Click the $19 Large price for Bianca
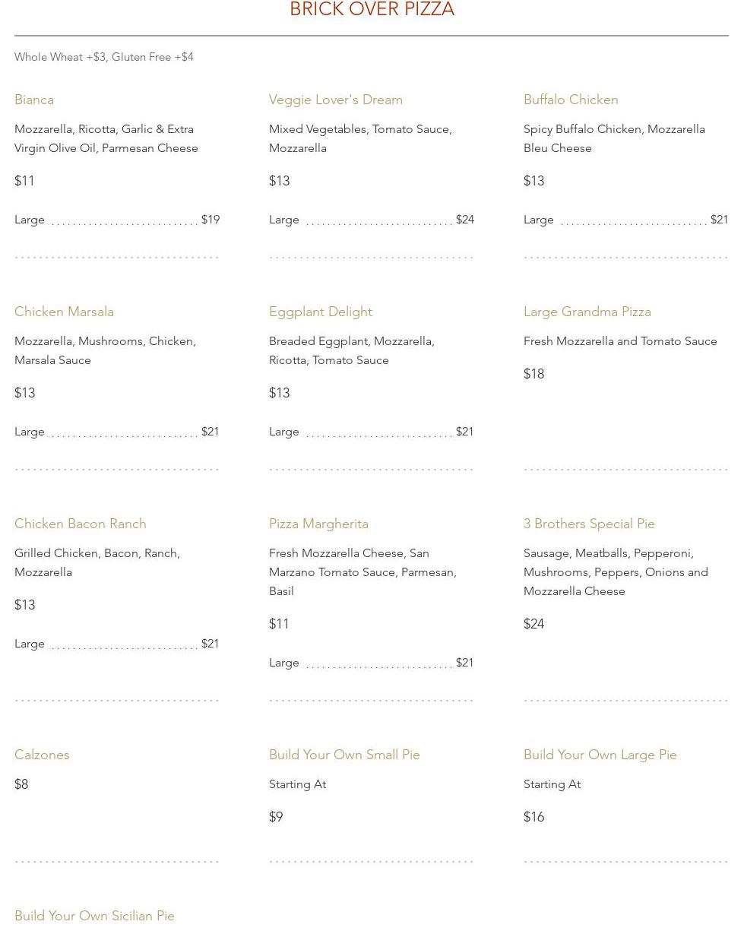Viewport: 744px width, 934px height. click(x=211, y=220)
